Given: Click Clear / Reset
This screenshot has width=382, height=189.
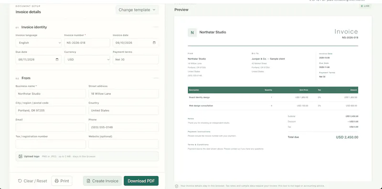Looking at the screenshot, I should [x=32, y=181].
